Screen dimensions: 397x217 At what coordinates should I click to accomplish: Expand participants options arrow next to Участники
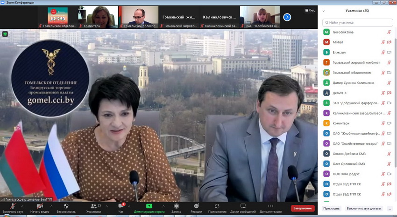tap(106, 206)
